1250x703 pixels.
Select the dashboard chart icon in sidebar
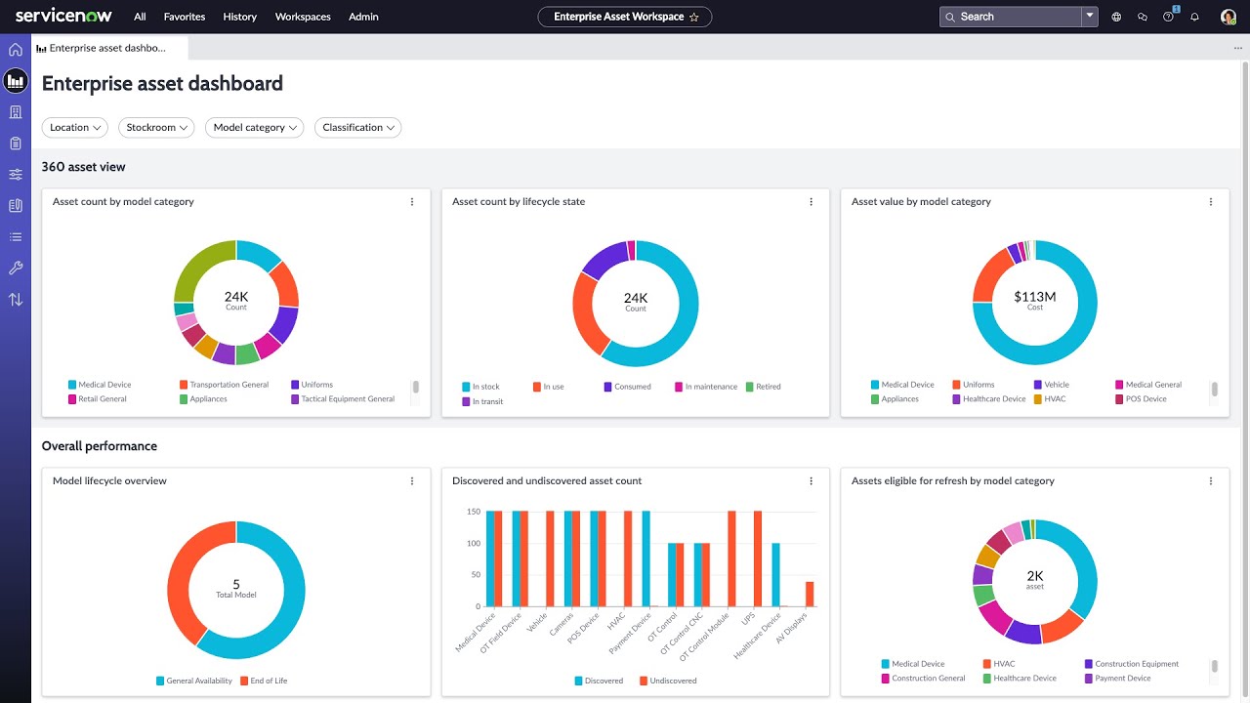[x=16, y=81]
